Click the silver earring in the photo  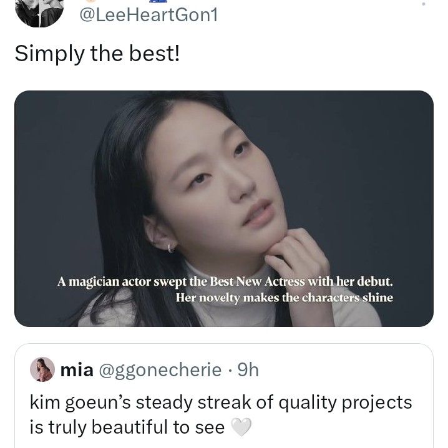[x=170, y=248]
